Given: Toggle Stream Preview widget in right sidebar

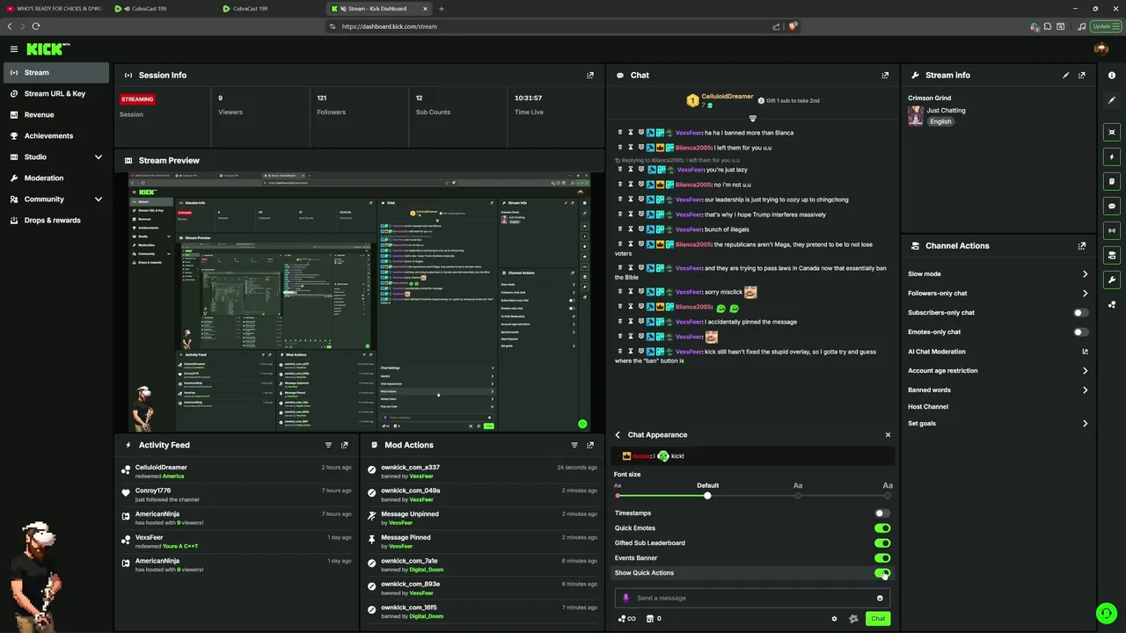Looking at the screenshot, I should [1112, 133].
